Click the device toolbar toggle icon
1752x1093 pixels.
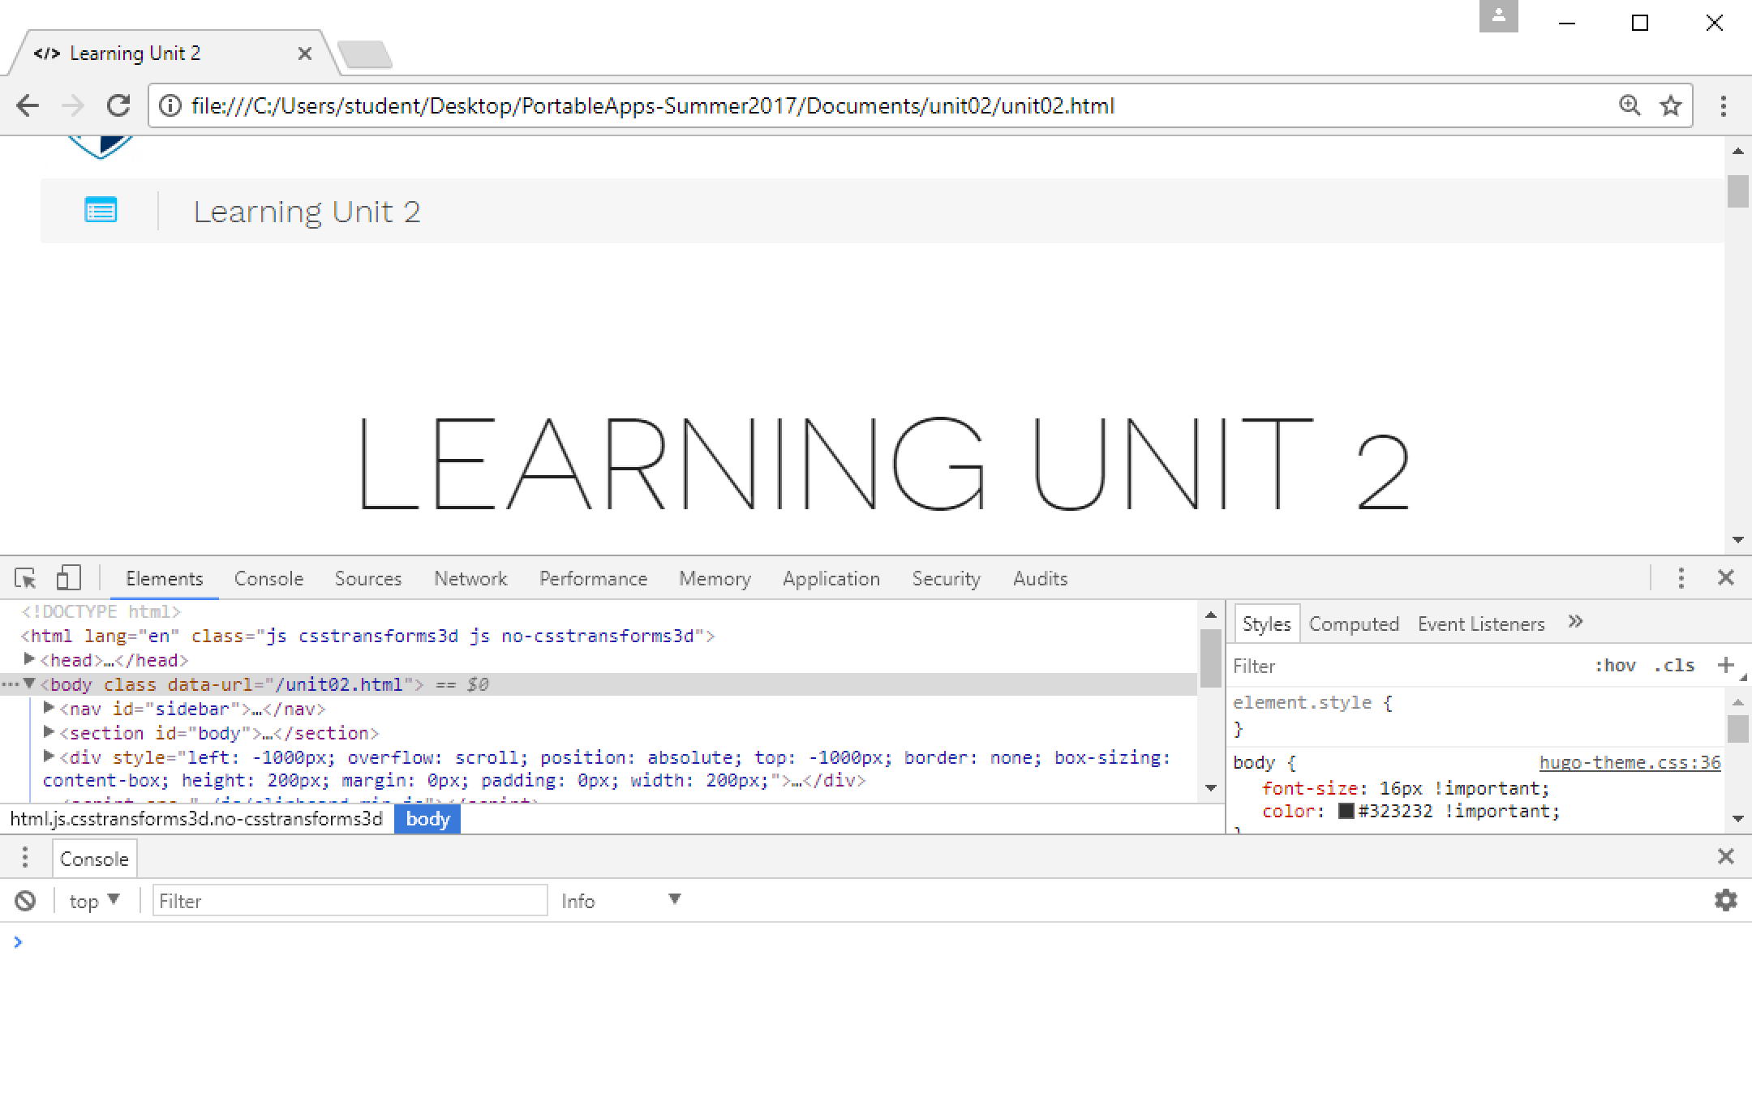click(x=68, y=577)
